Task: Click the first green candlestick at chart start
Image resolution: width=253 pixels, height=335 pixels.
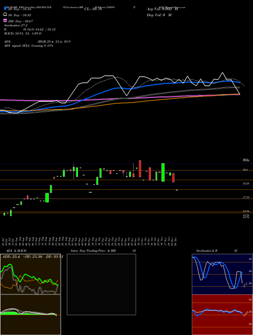Action: coord(4,214)
